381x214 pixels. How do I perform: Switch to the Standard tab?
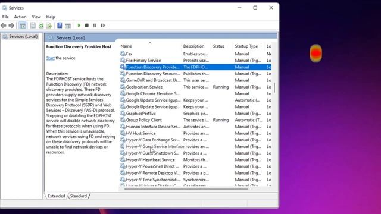coord(79,196)
